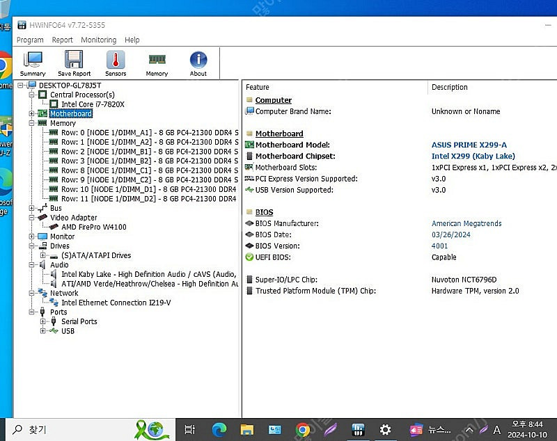Open the Memory toolbar tool

click(x=157, y=63)
